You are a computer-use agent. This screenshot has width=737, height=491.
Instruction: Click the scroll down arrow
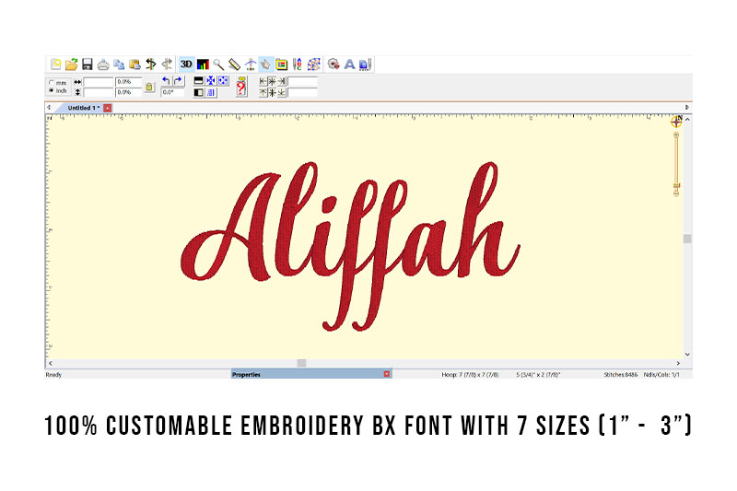click(687, 355)
